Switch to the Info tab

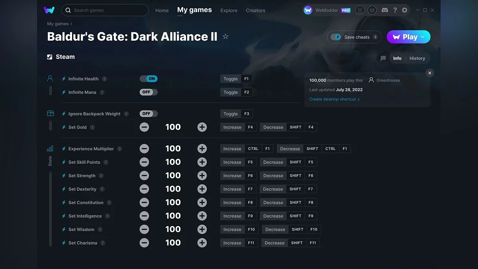[x=398, y=58]
